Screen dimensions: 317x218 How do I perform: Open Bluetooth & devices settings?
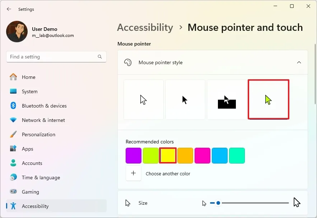(44, 106)
